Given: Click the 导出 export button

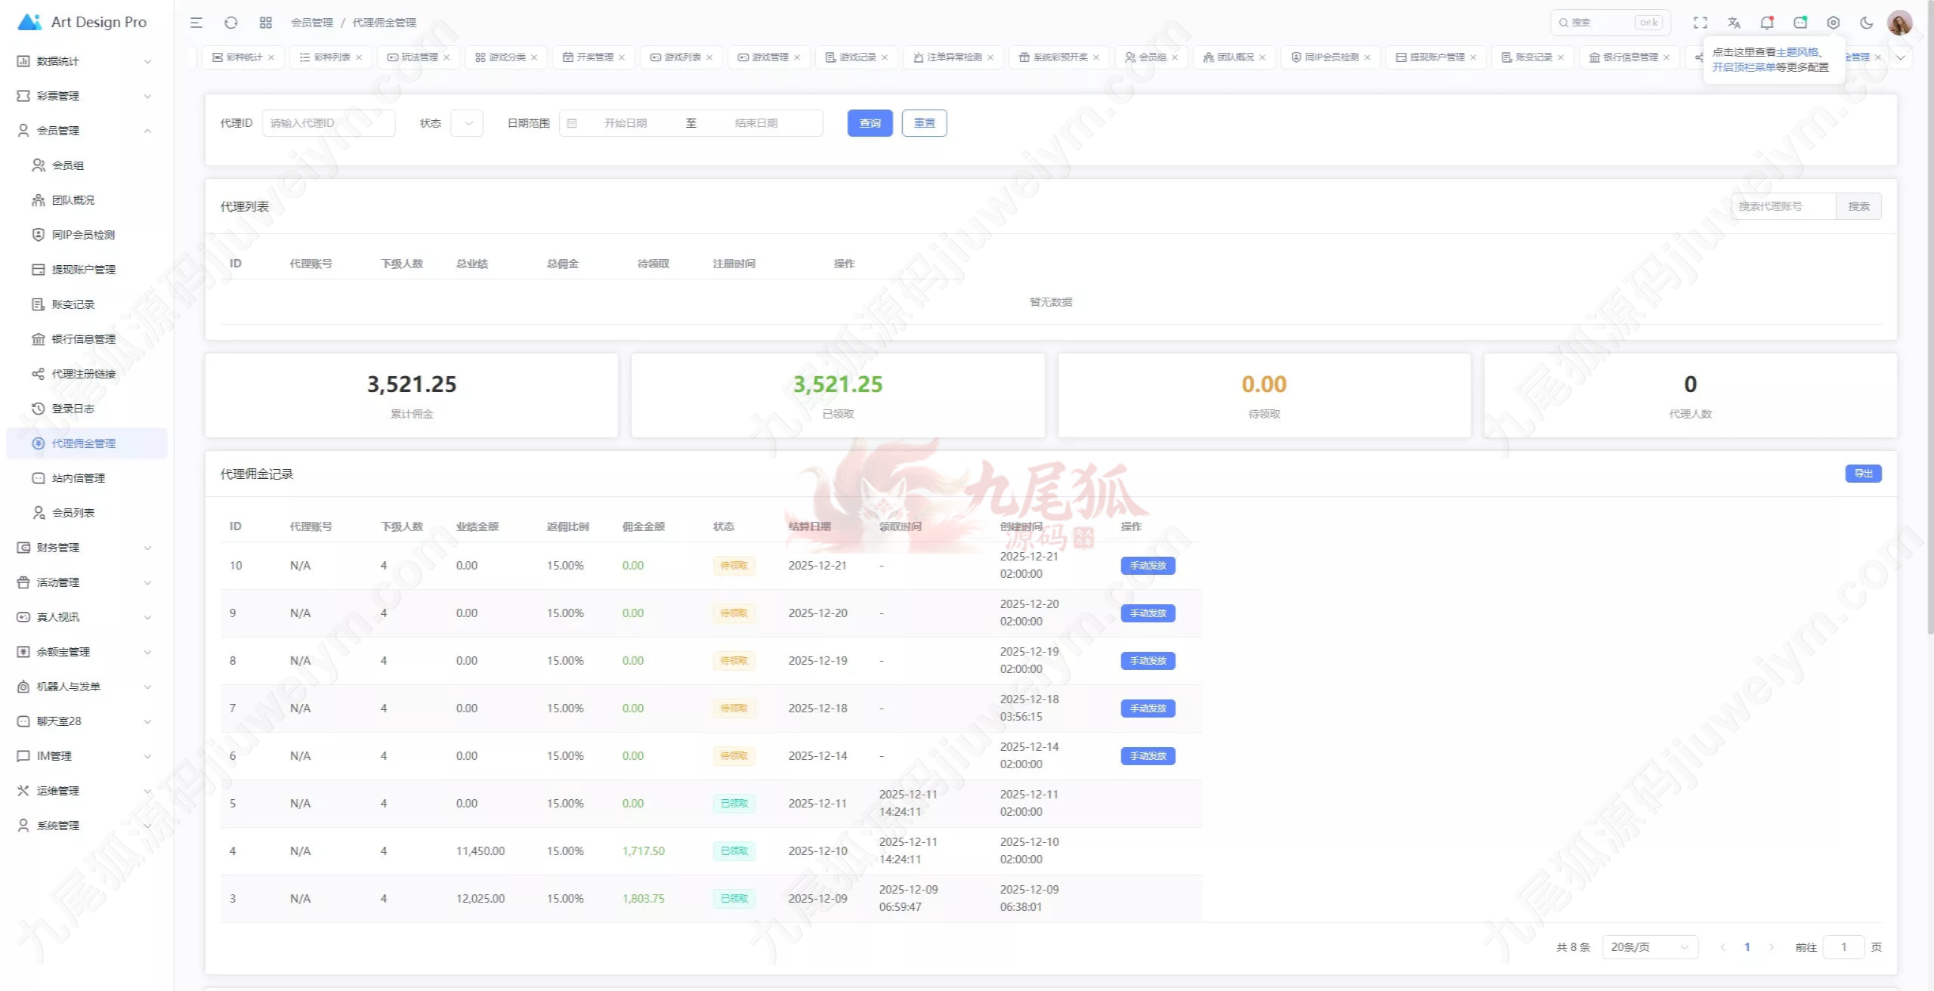Looking at the screenshot, I should 1862,474.
